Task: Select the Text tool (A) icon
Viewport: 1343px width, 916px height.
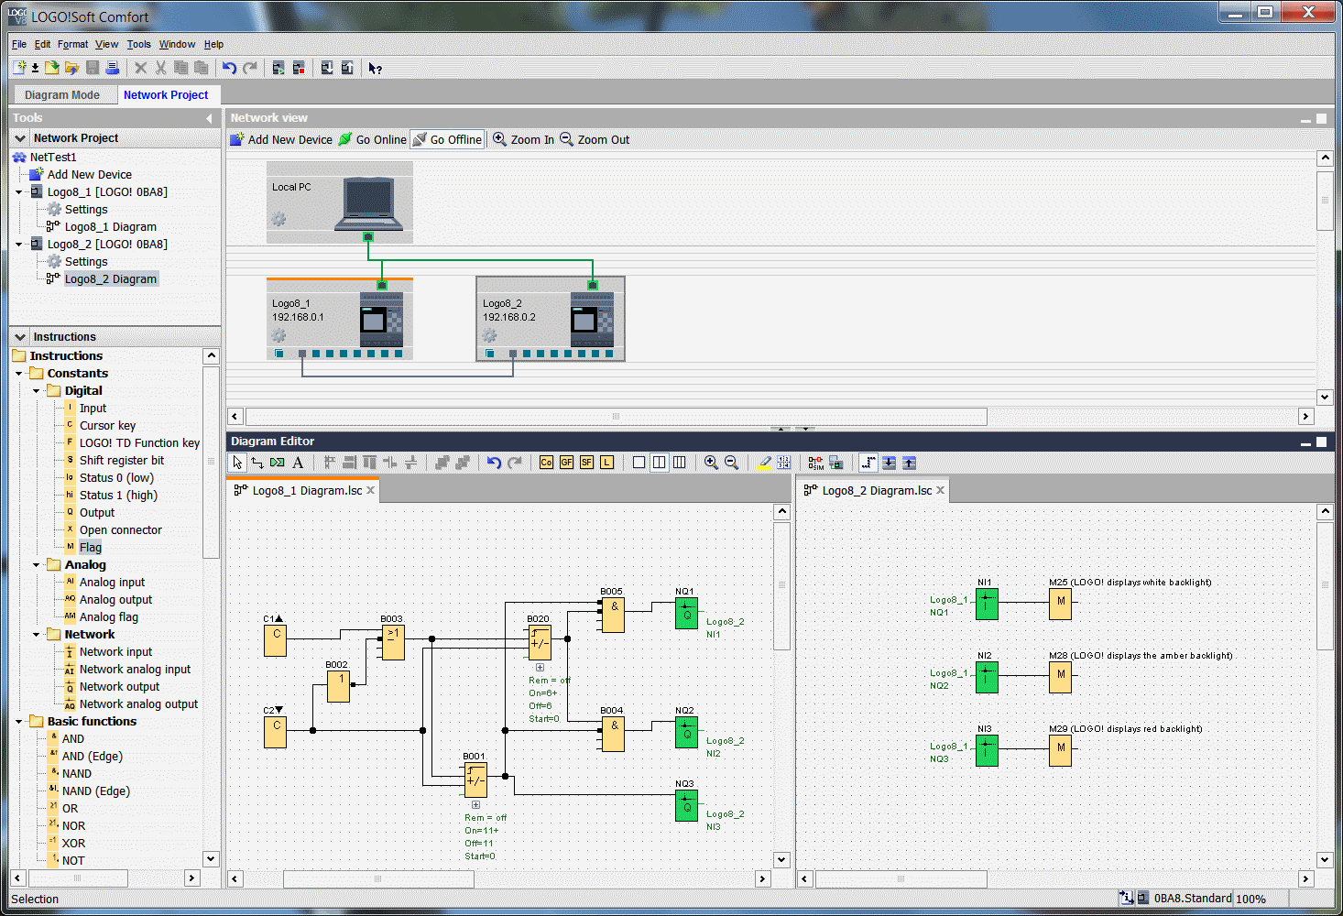Action: pyautogui.click(x=298, y=463)
